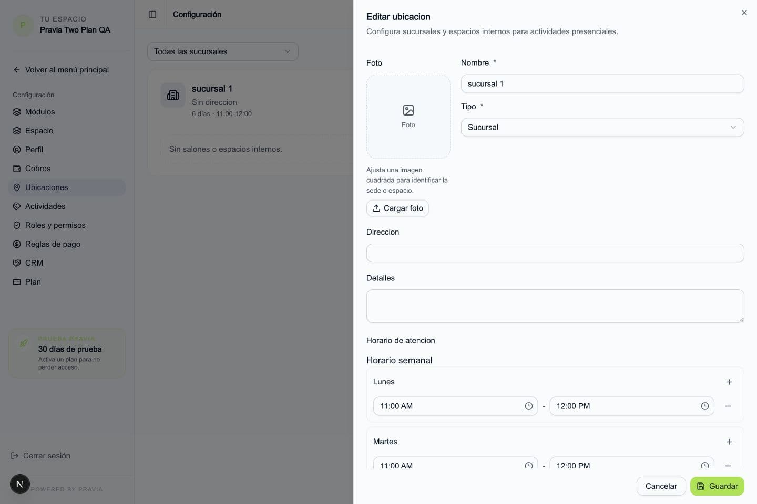Click Cerrar sesión
Image resolution: width=757 pixels, height=504 pixels.
tap(41, 456)
